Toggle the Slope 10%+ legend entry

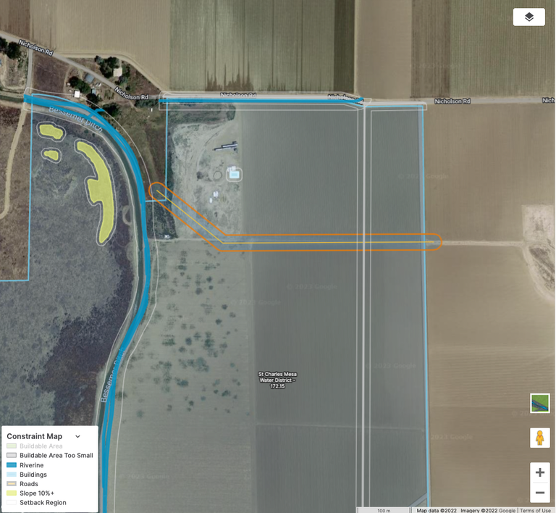30,493
